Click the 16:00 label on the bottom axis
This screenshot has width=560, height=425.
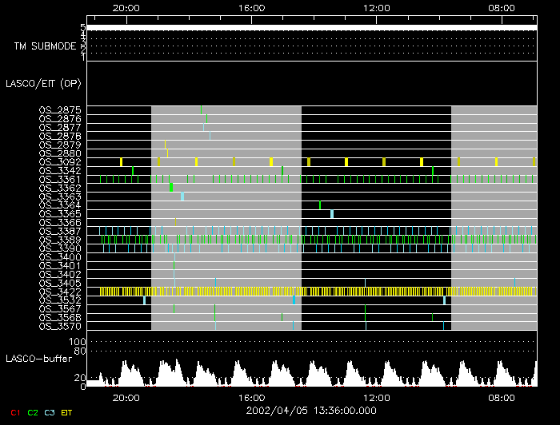tap(251, 396)
